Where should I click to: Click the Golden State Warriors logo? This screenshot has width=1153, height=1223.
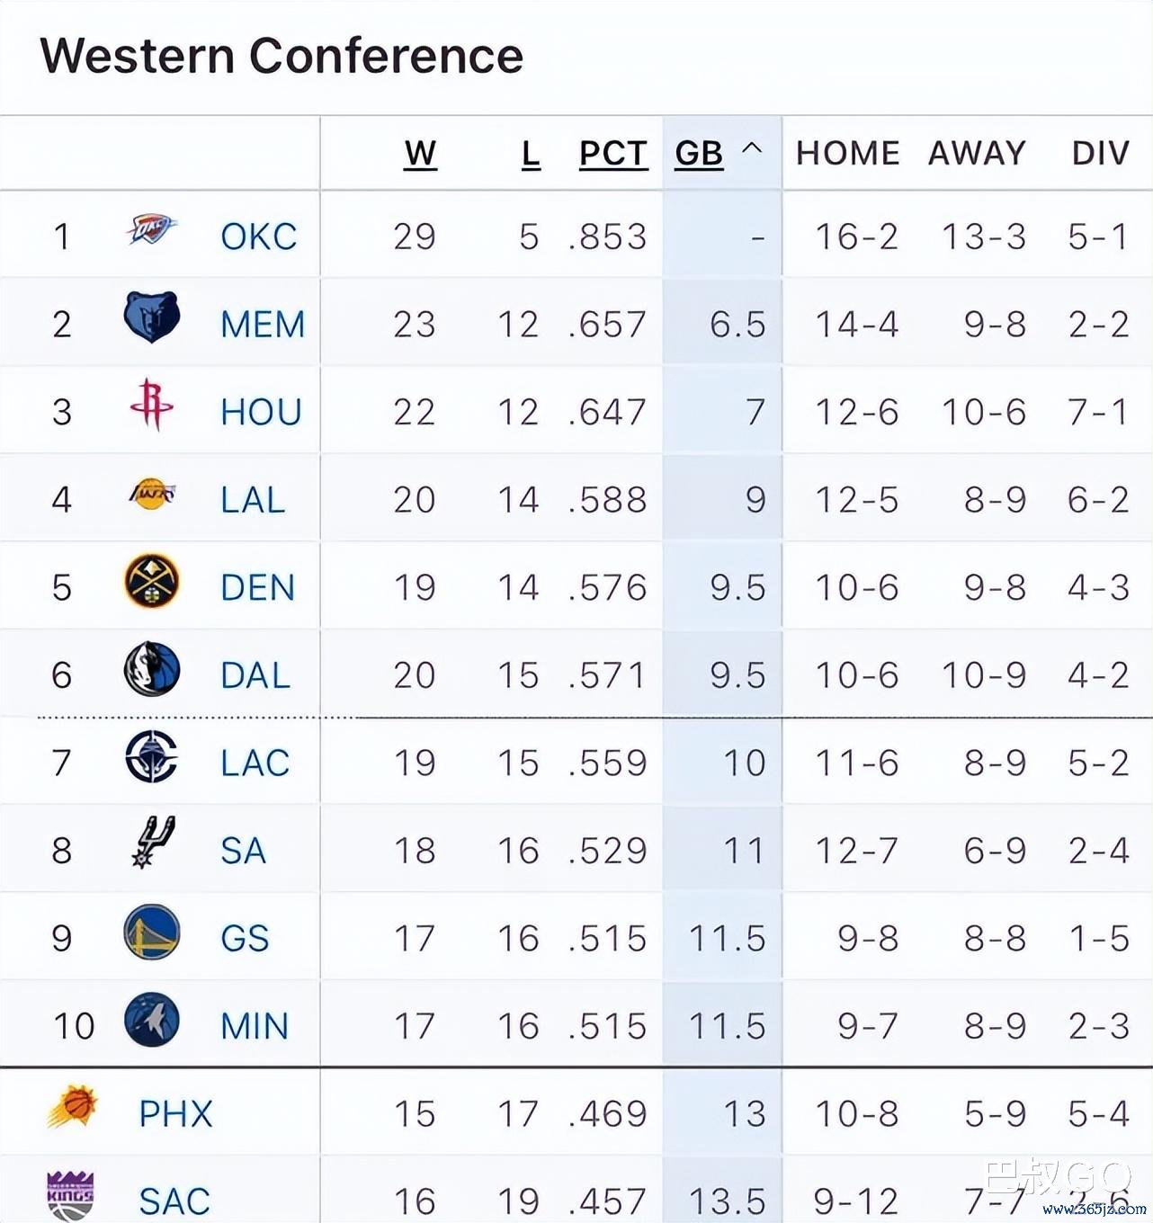(151, 933)
